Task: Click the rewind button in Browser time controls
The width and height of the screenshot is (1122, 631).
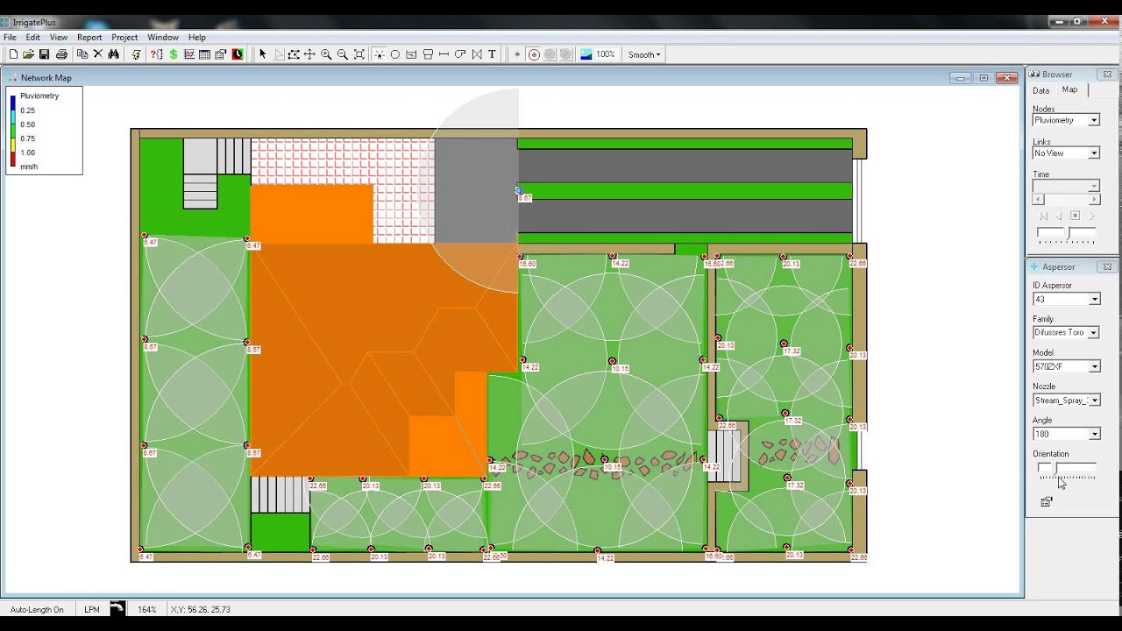Action: coord(1043,216)
